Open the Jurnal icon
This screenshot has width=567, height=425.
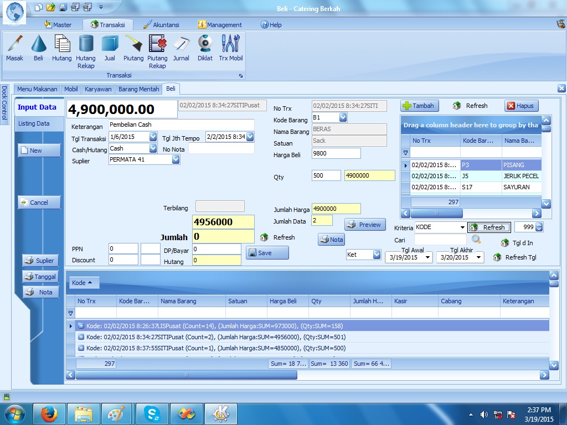[x=181, y=47]
